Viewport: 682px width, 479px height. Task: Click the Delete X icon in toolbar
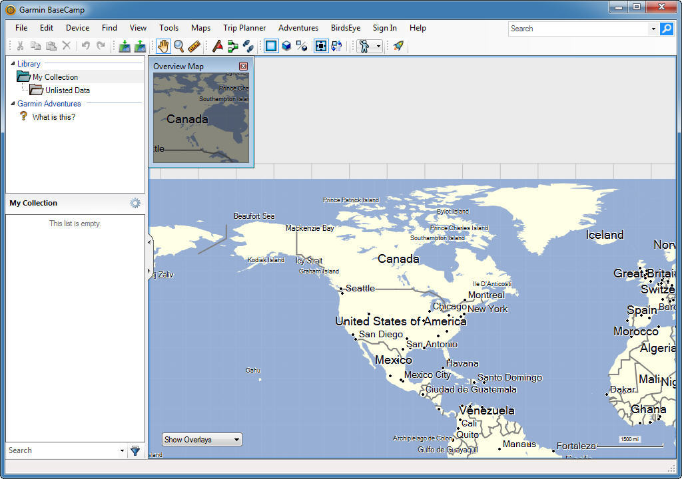coord(66,46)
